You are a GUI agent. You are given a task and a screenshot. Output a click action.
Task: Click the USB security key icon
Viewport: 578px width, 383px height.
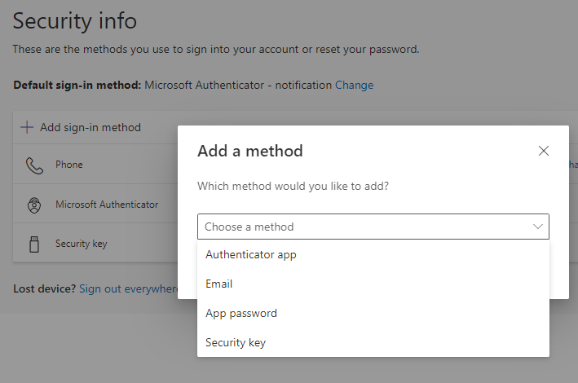pyautogui.click(x=33, y=244)
